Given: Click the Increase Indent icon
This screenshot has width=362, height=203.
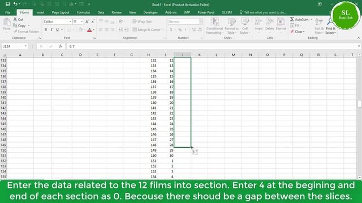Looking at the screenshot, I should pyautogui.click(x=127, y=30).
